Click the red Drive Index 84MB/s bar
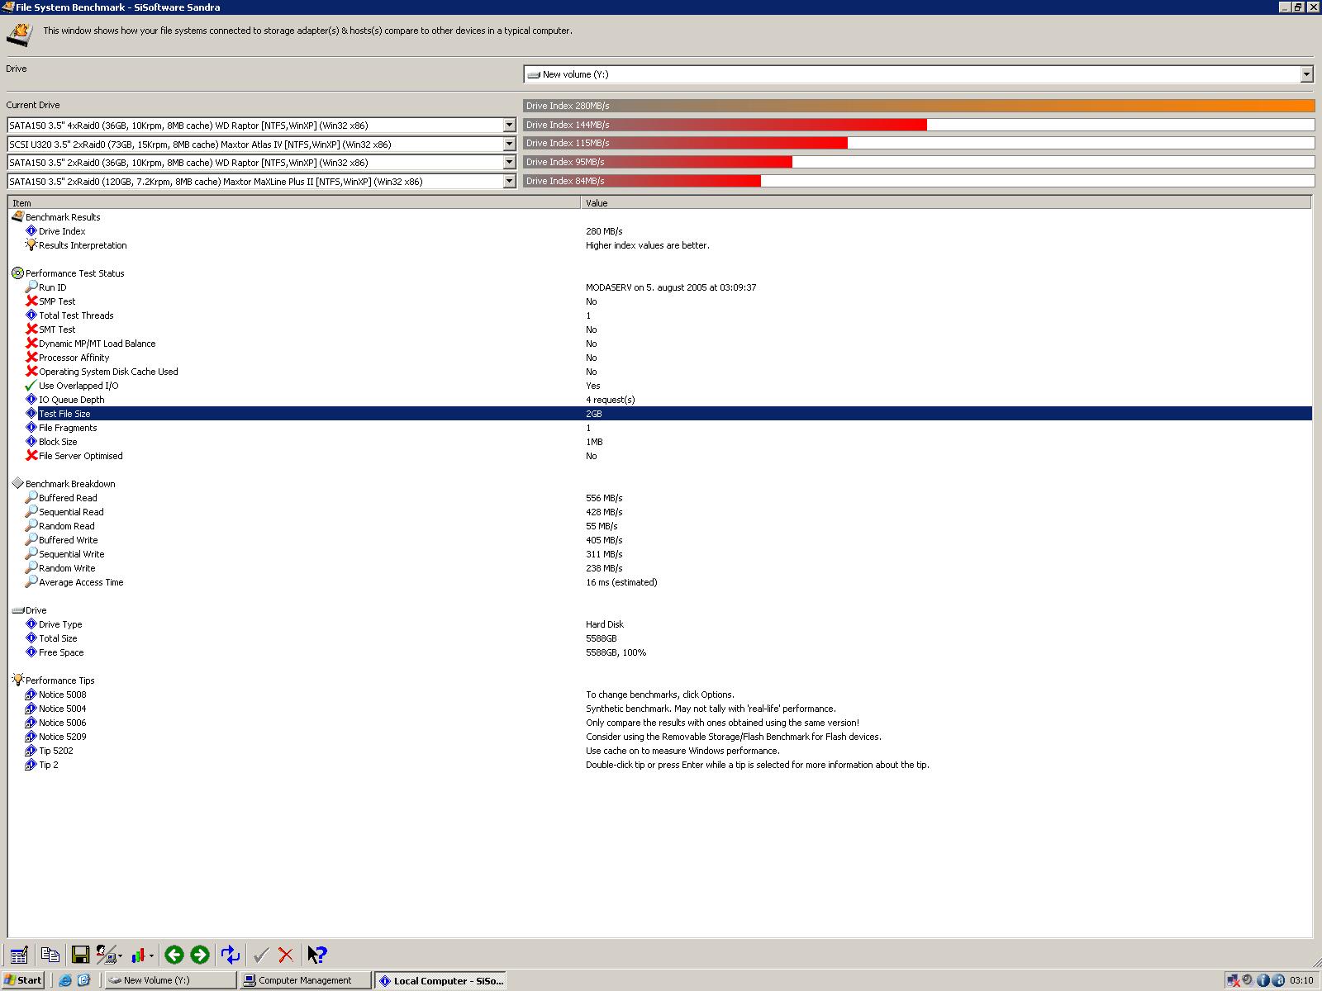1322x991 pixels. [642, 181]
